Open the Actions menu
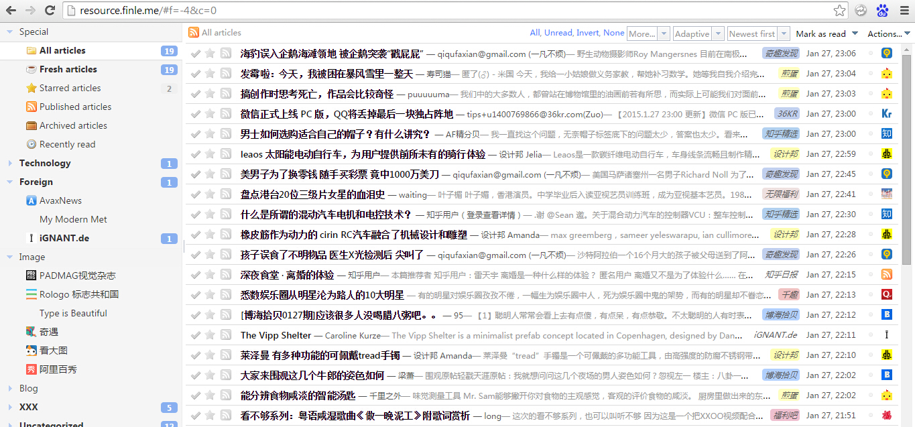The width and height of the screenshot is (915, 427). tap(889, 34)
